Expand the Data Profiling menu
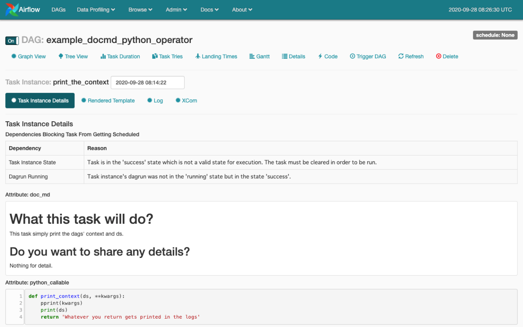 click(x=96, y=10)
